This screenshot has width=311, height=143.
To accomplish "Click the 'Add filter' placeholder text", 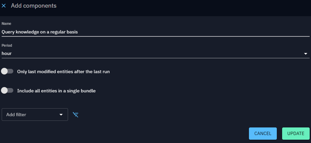I will [16, 115].
